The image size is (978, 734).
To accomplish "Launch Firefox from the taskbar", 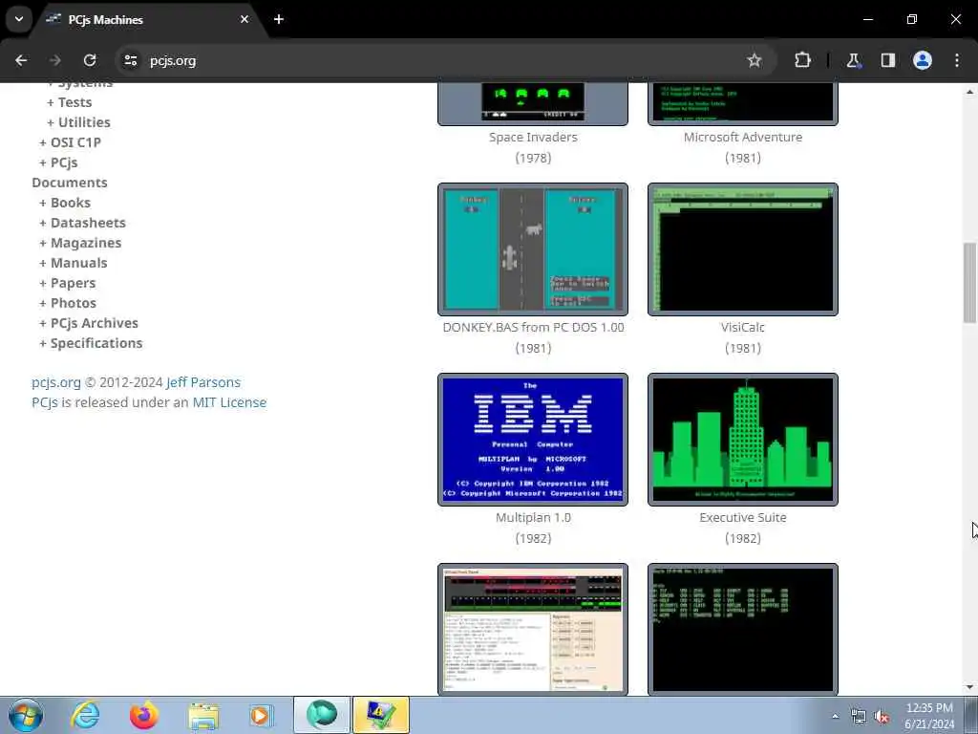I will coord(144,715).
